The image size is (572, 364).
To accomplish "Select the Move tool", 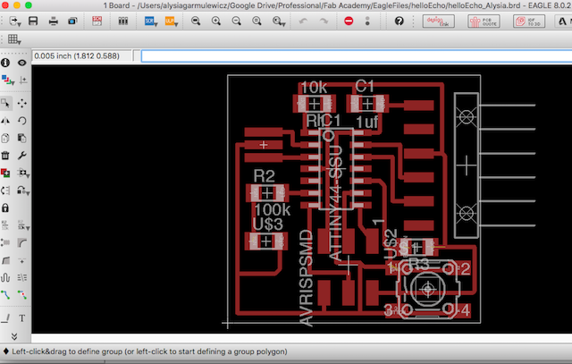I will coord(21,104).
